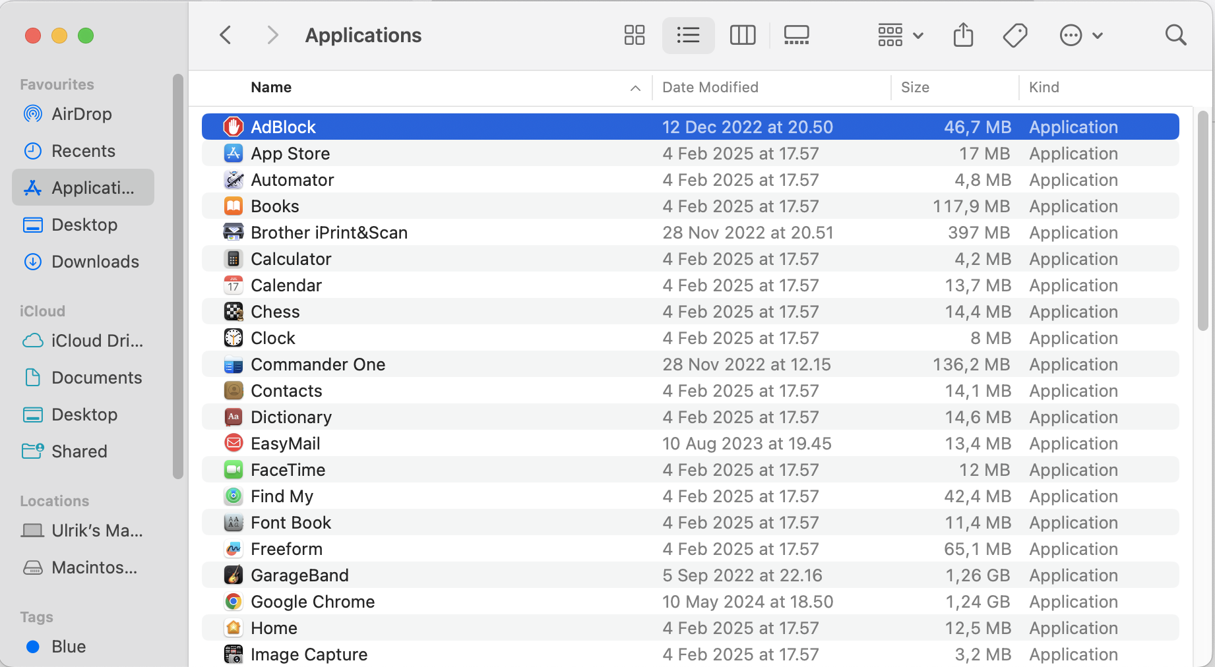Viewport: 1215px width, 667px height.
Task: Click the Blue tag in the sidebar
Action: coord(68,646)
